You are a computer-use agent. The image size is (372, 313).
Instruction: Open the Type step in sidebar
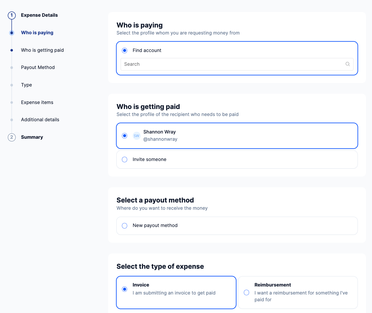coord(27,85)
